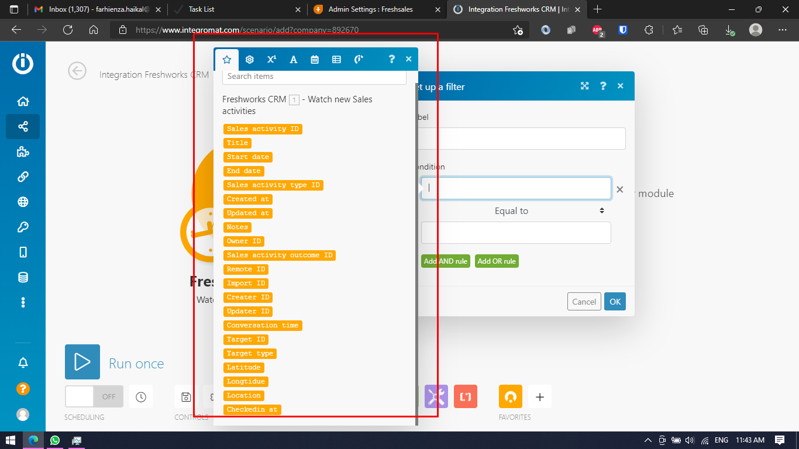
Task: Open schedule settings clock icon
Action: [141, 396]
